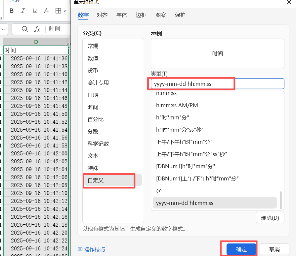Choose h"时"mm"分" format

[x=215, y=117]
